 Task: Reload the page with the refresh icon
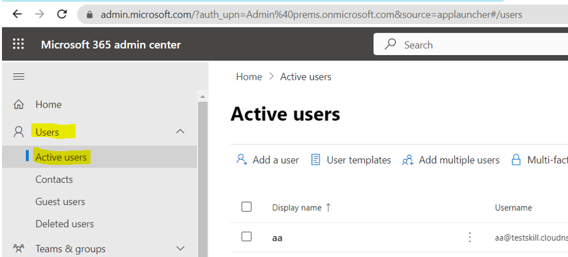coord(63,14)
